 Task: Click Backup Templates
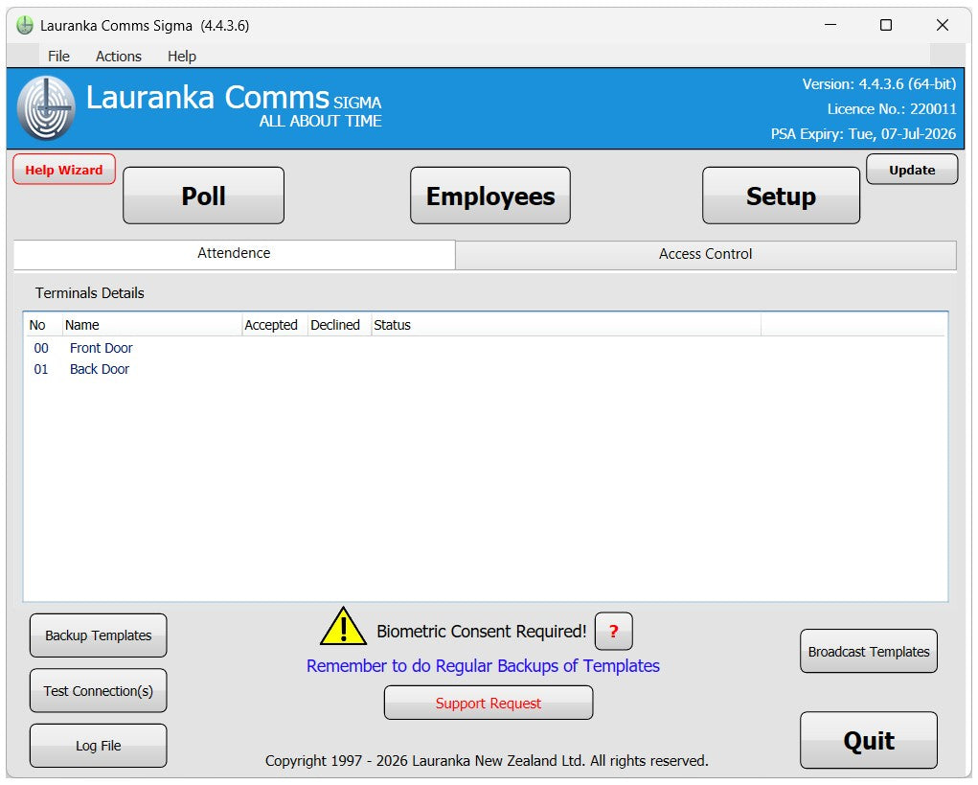pyautogui.click(x=98, y=635)
